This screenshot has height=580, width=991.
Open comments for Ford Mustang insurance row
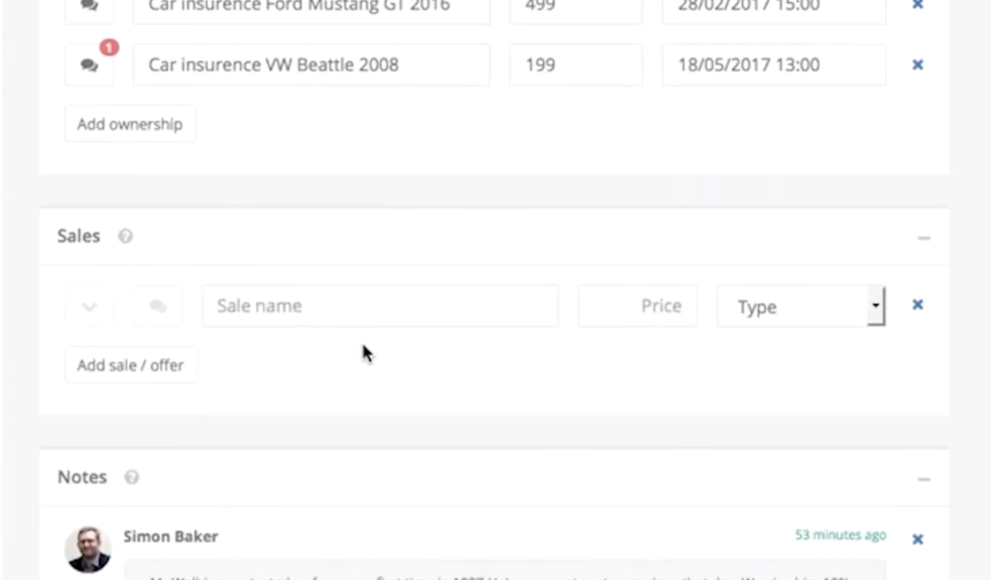tap(89, 7)
